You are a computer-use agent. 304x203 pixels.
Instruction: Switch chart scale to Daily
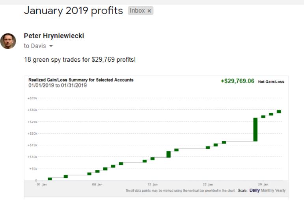[x=254, y=190]
